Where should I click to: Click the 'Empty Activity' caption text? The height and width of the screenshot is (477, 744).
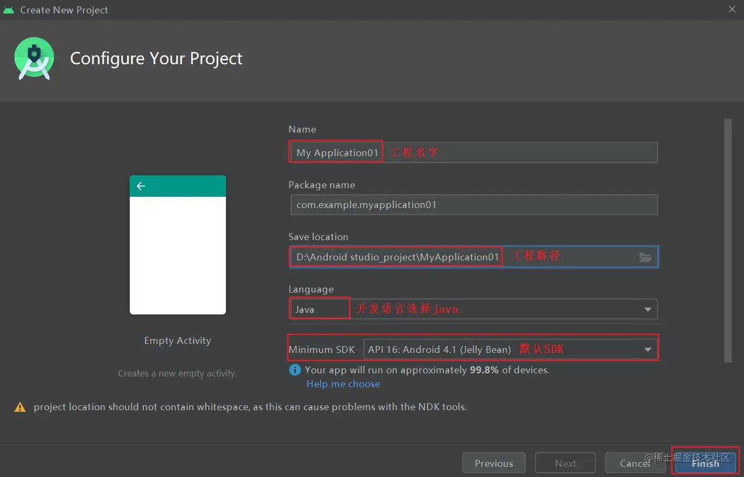coord(178,341)
